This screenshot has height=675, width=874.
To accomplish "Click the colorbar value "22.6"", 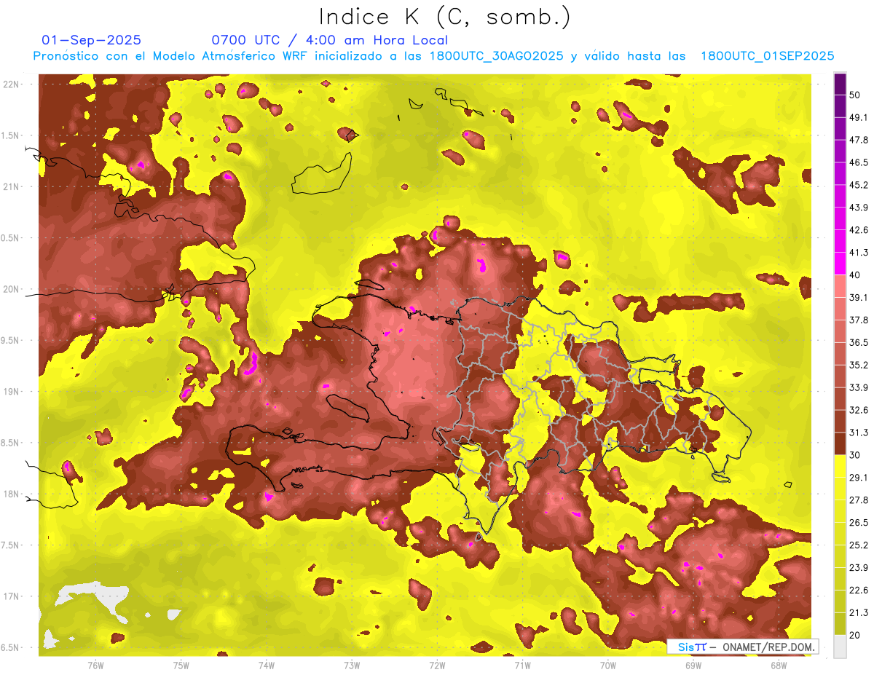I will point(858,591).
